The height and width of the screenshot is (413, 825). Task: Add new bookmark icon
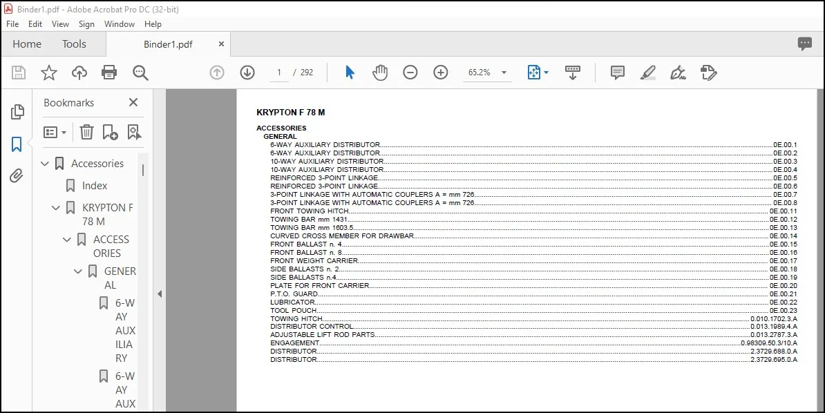click(x=111, y=132)
